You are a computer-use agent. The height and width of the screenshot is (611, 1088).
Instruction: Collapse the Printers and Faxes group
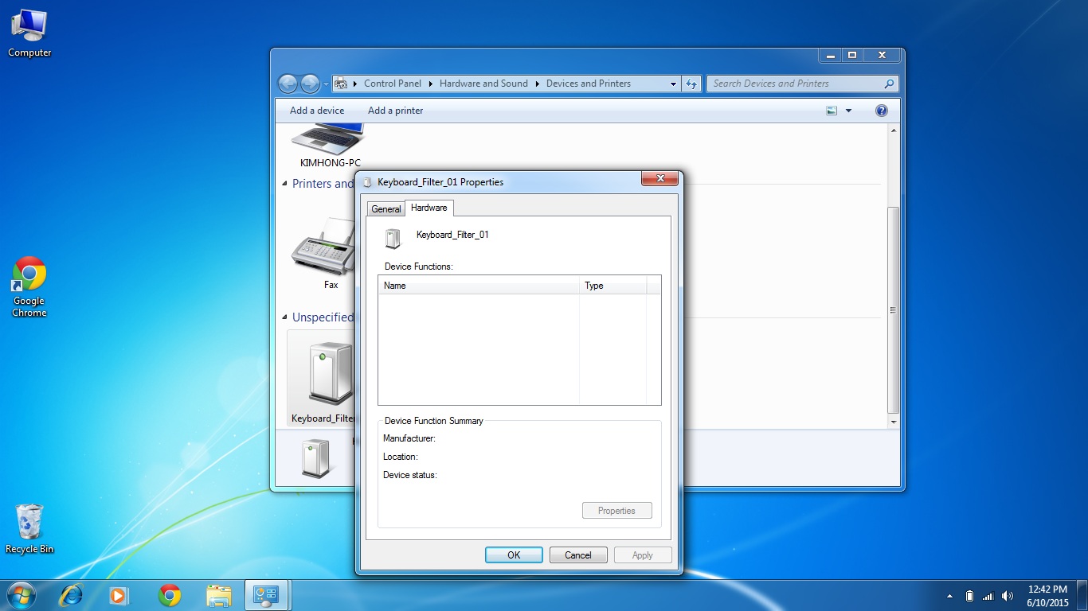(x=285, y=184)
